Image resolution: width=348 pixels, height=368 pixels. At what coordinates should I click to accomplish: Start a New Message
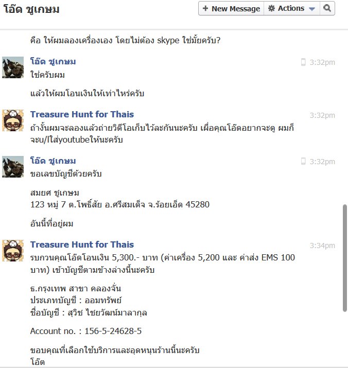tap(231, 8)
